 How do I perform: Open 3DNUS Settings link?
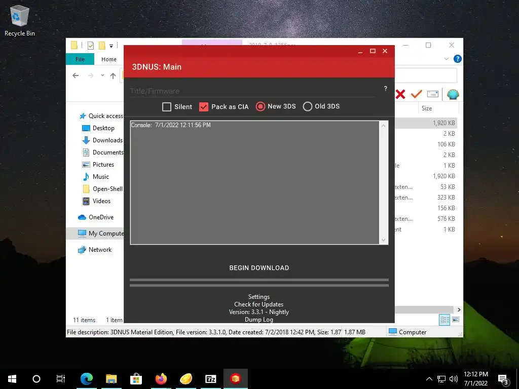point(259,297)
